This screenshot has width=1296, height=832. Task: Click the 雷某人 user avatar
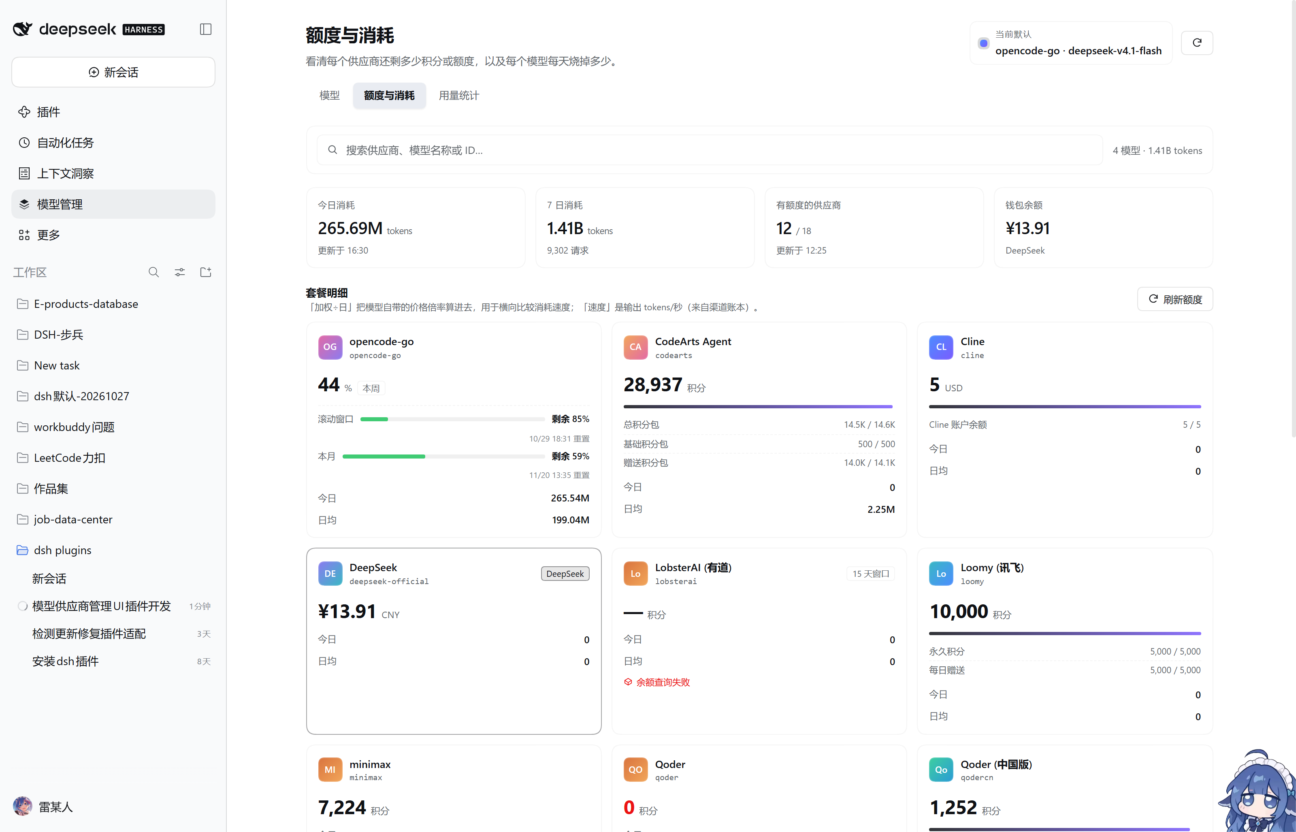(x=22, y=806)
